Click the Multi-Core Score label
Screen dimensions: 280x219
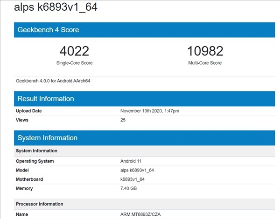(205, 63)
